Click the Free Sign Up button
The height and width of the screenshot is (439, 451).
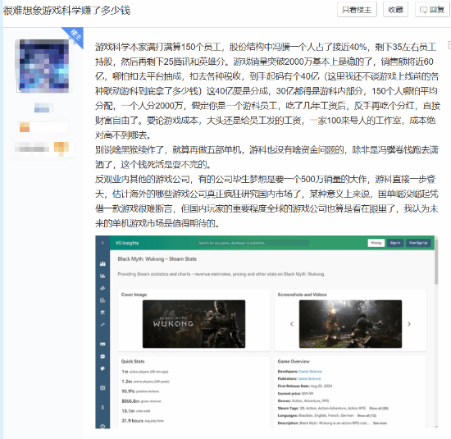tap(418, 243)
